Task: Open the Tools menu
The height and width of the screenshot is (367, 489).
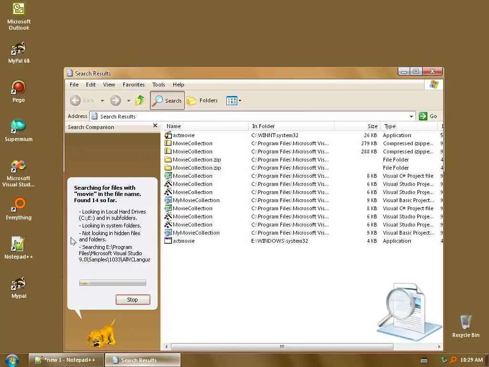Action: point(159,85)
